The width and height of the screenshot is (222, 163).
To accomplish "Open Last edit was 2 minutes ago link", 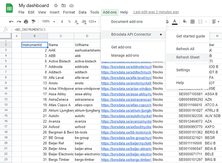I will [x=156, y=12].
